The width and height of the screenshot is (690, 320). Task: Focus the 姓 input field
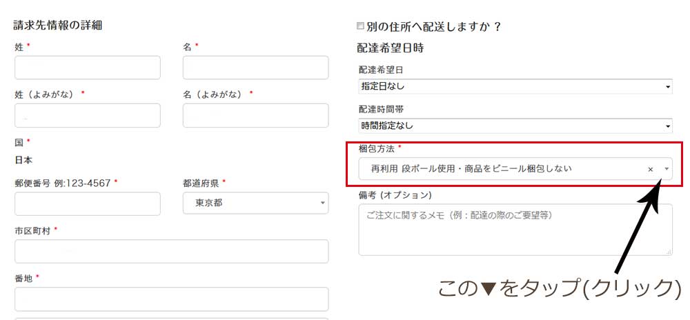click(88, 68)
